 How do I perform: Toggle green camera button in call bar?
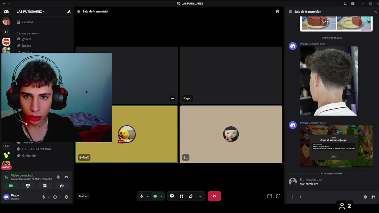(x=155, y=196)
